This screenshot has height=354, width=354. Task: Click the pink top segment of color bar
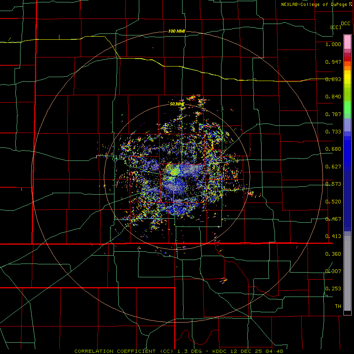pyautogui.click(x=347, y=42)
